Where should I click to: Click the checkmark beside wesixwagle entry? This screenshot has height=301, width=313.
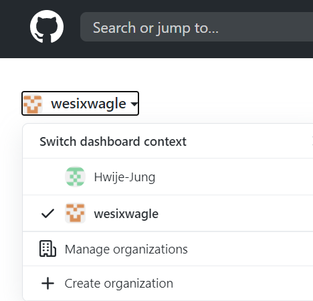[x=47, y=213]
